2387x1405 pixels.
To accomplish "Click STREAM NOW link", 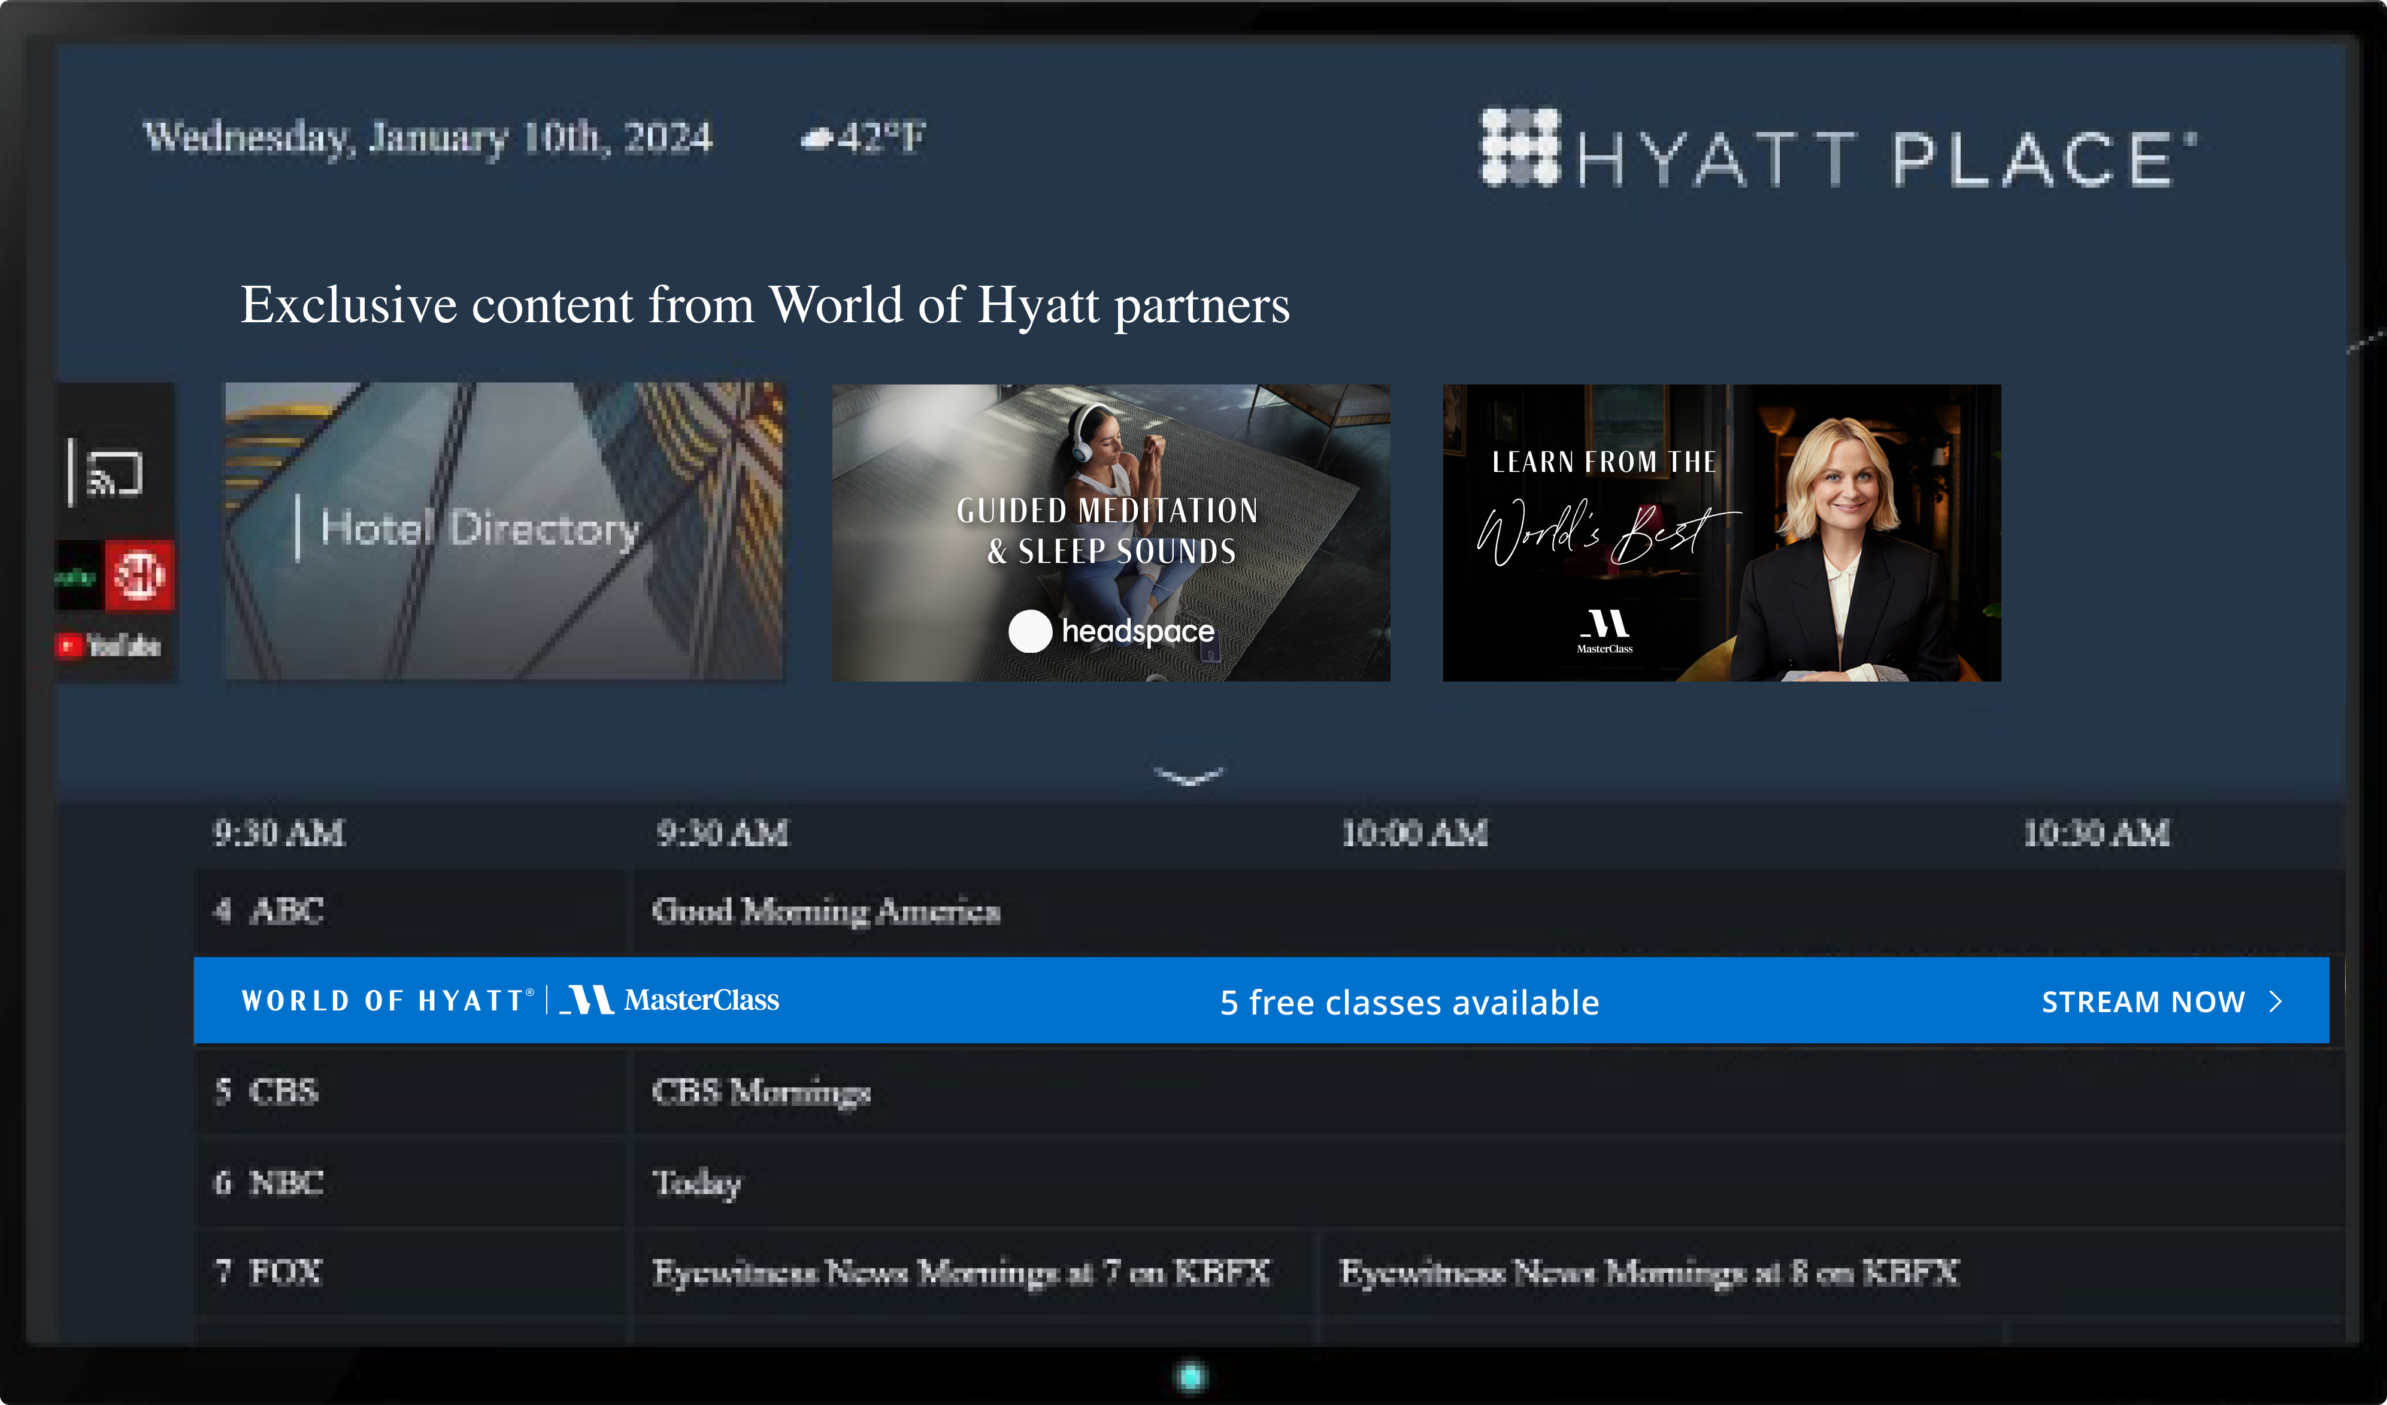I will [2143, 1001].
